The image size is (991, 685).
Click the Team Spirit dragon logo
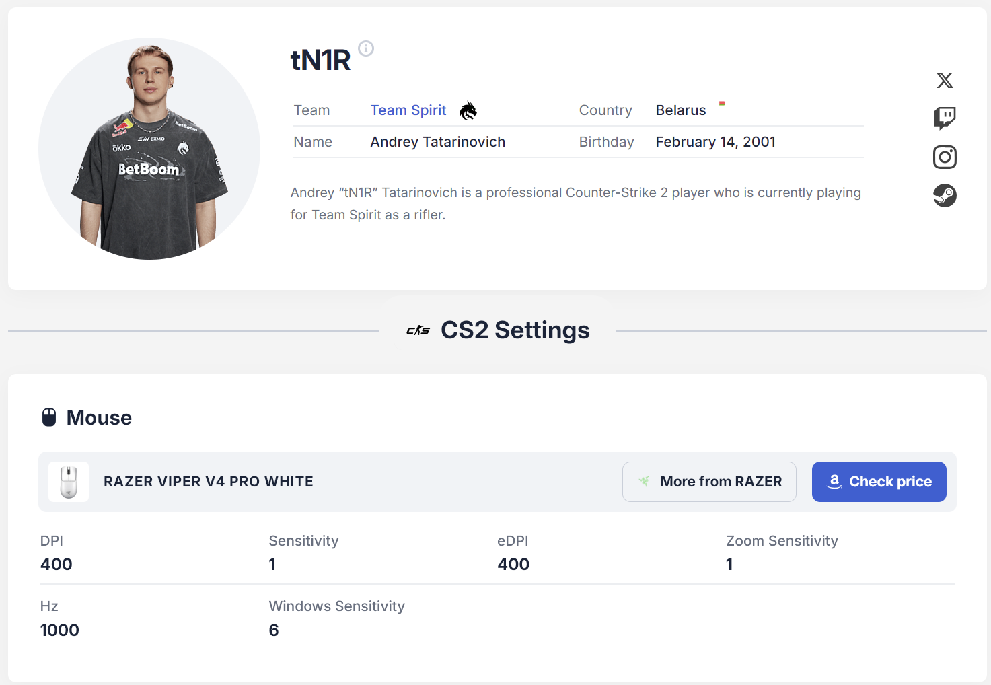coord(468,110)
